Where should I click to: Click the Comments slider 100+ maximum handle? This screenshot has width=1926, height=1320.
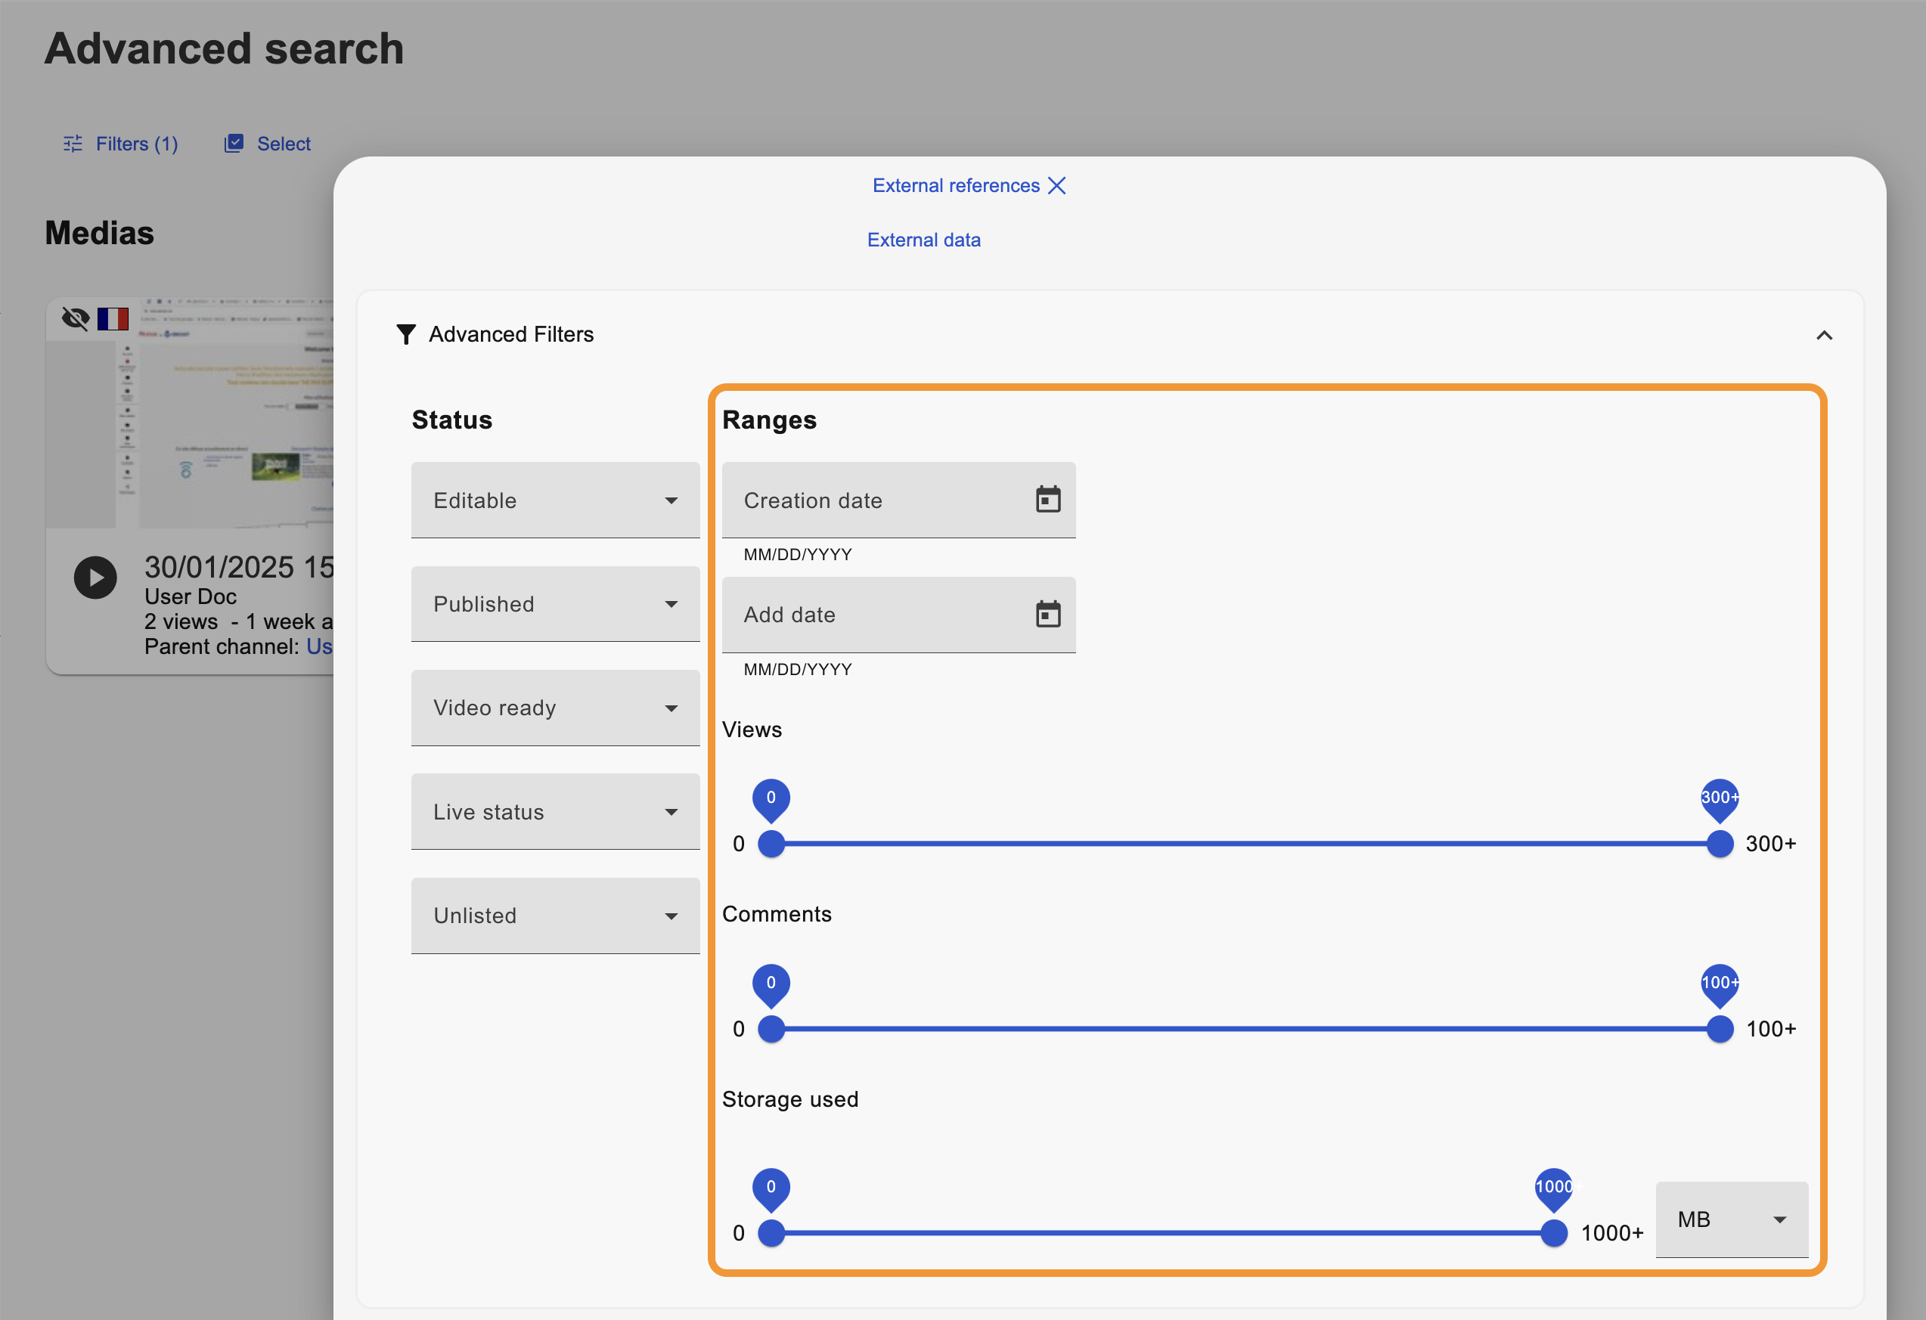click(1720, 1028)
